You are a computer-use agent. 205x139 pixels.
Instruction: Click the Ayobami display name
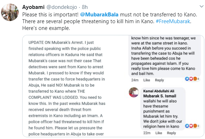point(33,7)
